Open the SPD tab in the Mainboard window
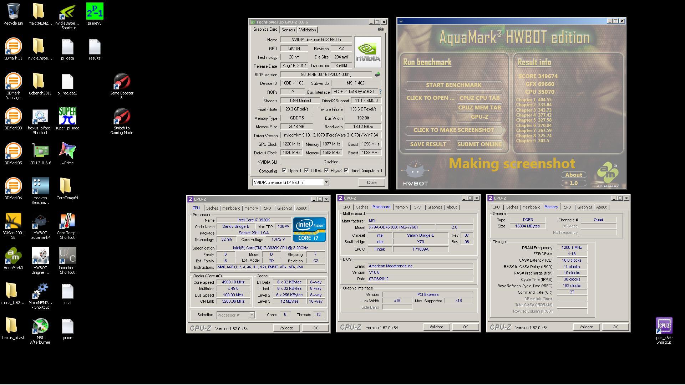The image size is (685, 385). click(417, 207)
